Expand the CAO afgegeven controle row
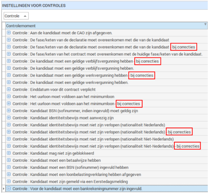Screen dimensions: 208x193 [x=9, y=33]
